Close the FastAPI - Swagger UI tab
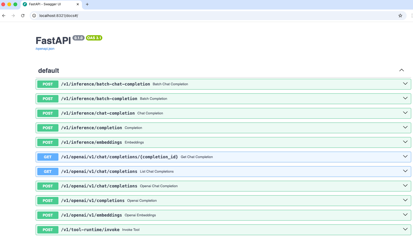413x238 pixels. (x=78, y=4)
